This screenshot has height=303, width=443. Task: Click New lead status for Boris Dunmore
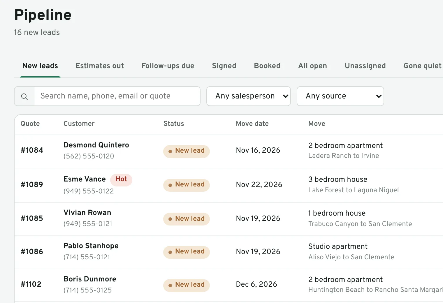[x=187, y=285]
